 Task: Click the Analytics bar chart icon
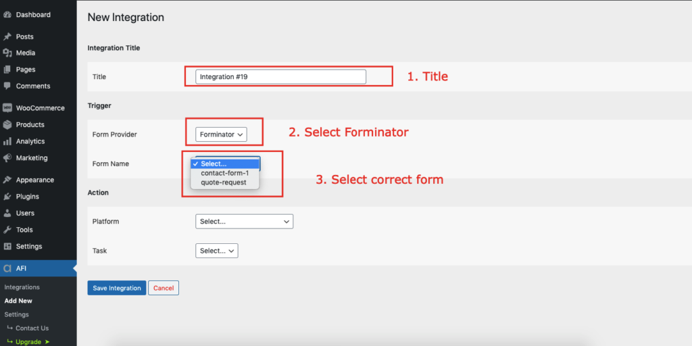click(7, 141)
